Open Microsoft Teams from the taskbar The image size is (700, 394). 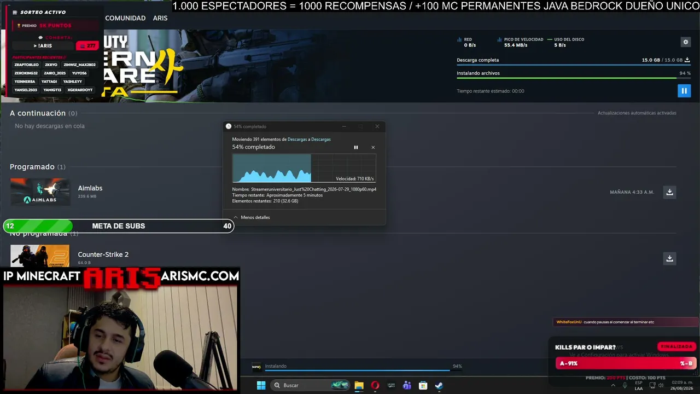(407, 385)
